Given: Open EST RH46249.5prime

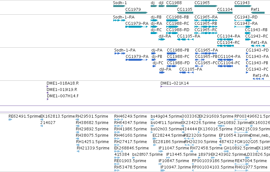Looking at the screenshot, I should [x=119, y=120].
